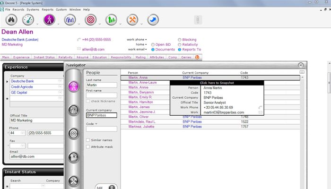Click the blue arrow toolbar icon
Image resolution: width=331 pixels, height=189 pixels.
pos(153,20)
